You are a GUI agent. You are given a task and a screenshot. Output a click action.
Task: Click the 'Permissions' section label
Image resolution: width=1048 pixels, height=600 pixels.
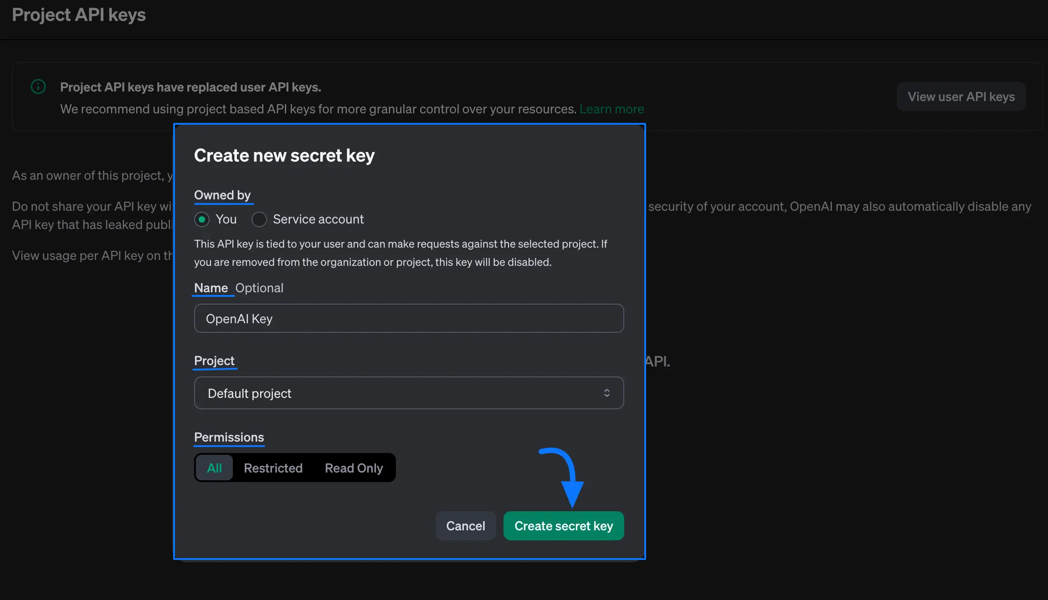point(229,437)
